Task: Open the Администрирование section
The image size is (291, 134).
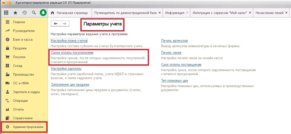Action: [x=28, y=127]
